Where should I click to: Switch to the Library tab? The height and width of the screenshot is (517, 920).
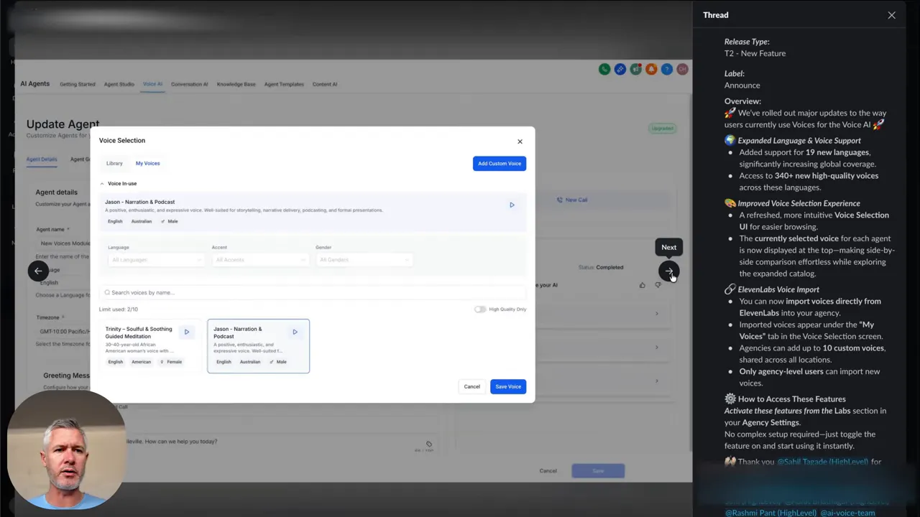pyautogui.click(x=114, y=163)
